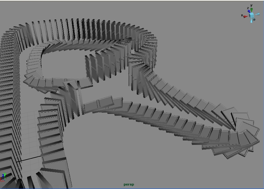
Task: Click the green Y-axis cone on view compass
Action: click(x=252, y=10)
